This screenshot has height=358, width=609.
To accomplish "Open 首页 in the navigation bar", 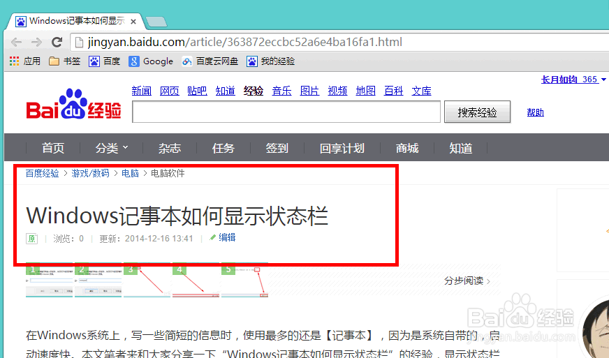I will pos(53,148).
